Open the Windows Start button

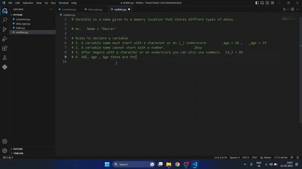pos(107,164)
